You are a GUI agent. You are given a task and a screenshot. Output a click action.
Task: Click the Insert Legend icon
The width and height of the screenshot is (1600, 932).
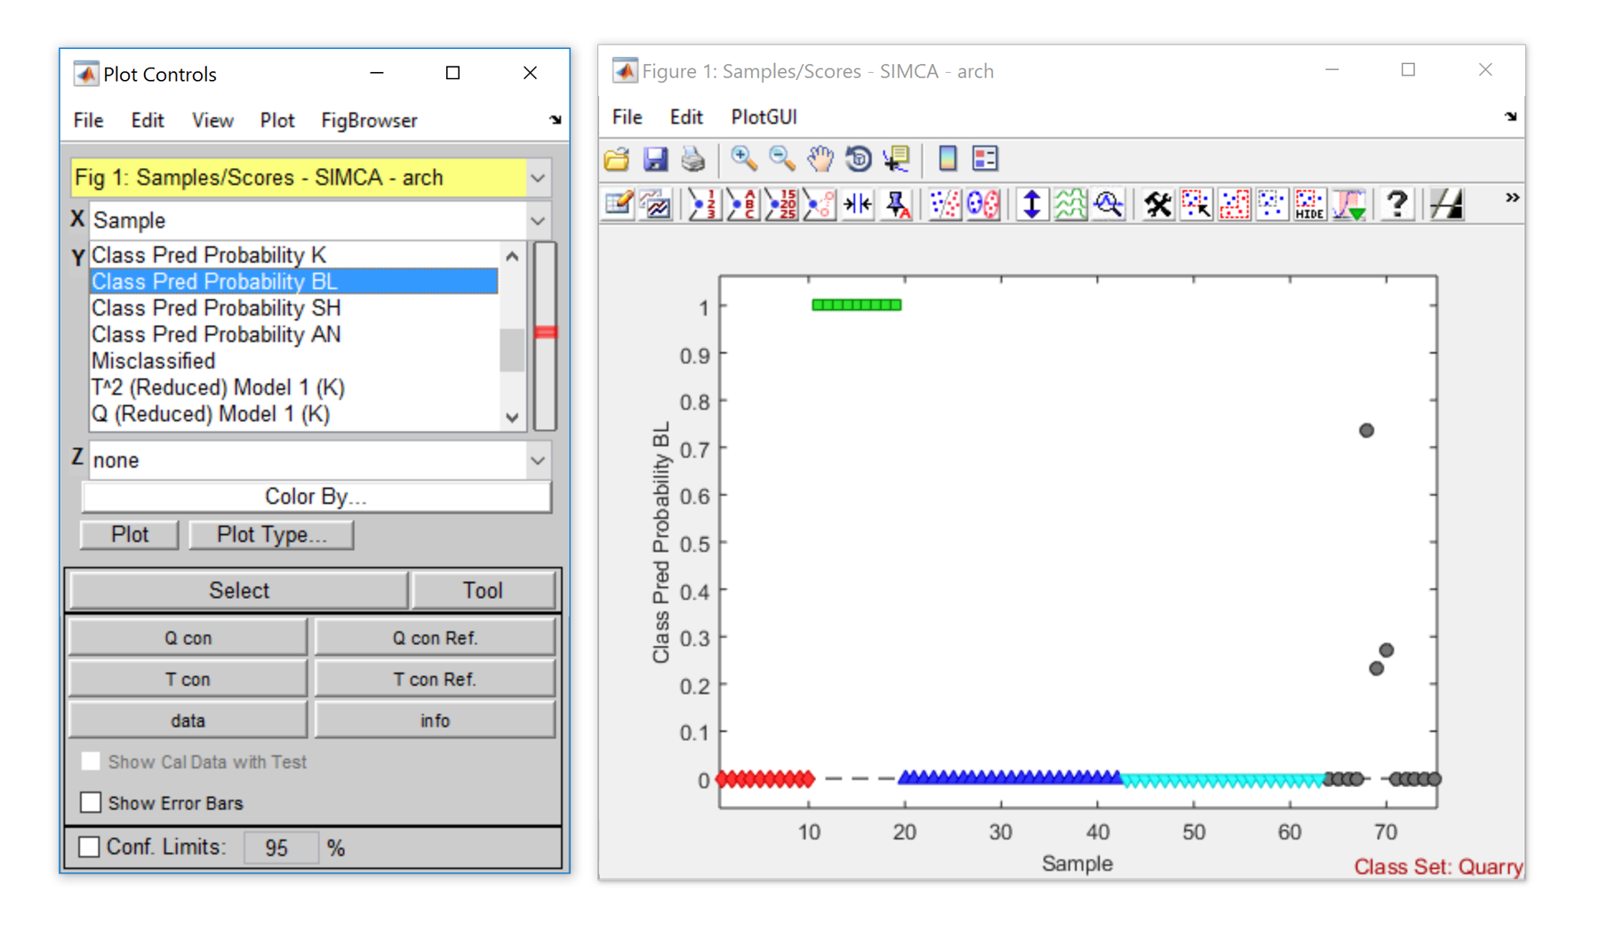[985, 159]
